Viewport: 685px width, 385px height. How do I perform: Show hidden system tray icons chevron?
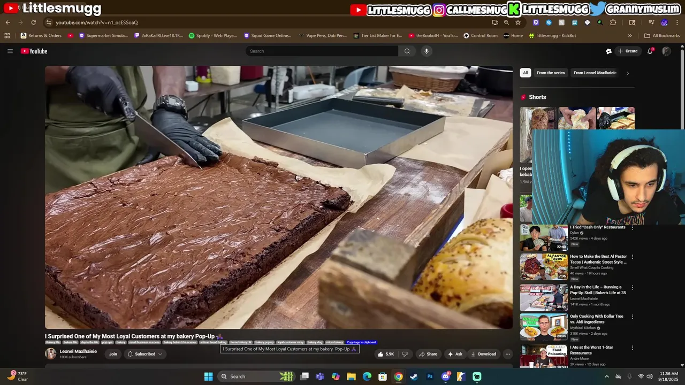606,376
